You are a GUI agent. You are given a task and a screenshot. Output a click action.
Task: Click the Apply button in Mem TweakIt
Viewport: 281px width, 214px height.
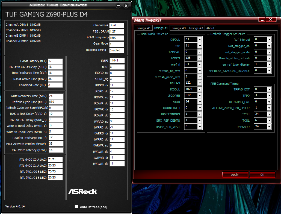tap(235, 175)
